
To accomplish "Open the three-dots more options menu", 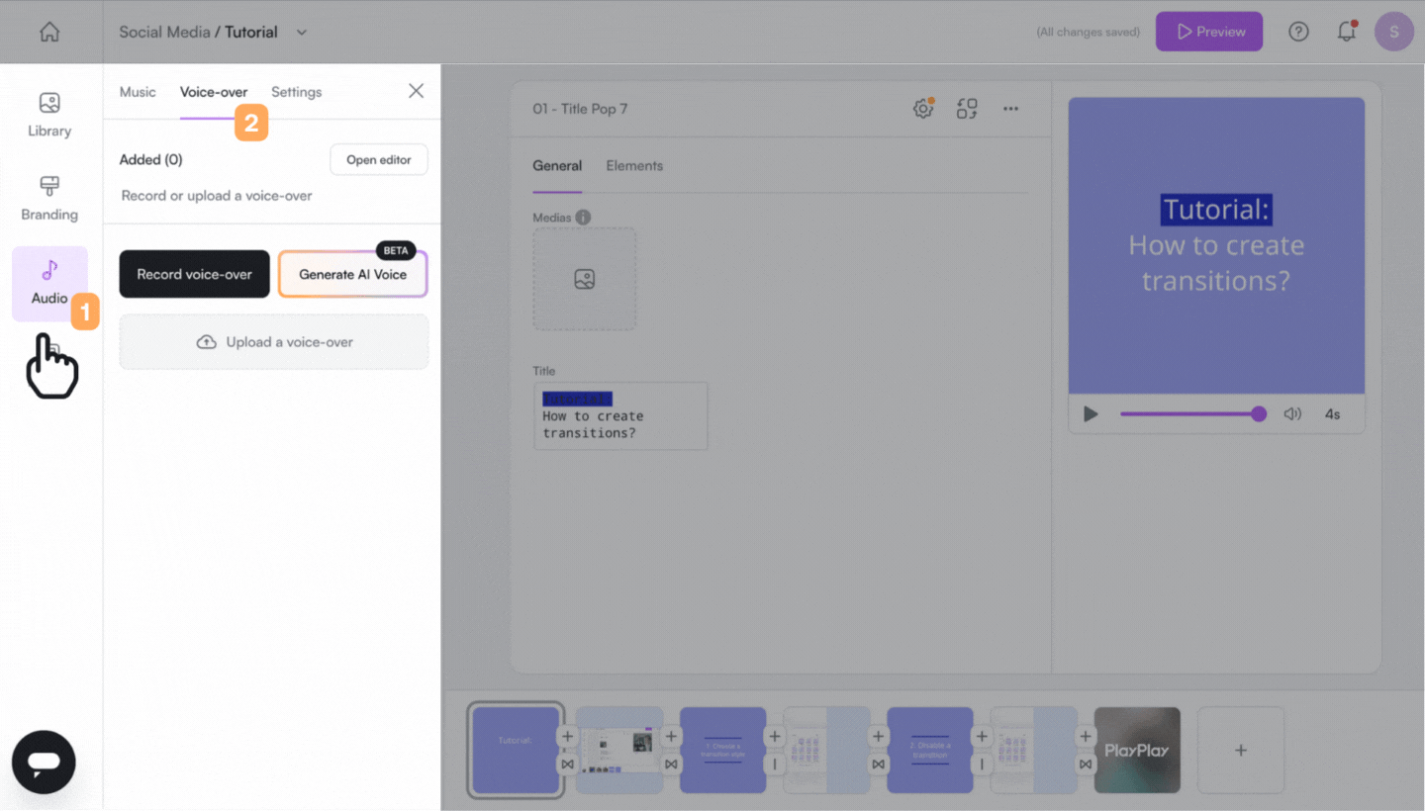I will [x=1010, y=109].
